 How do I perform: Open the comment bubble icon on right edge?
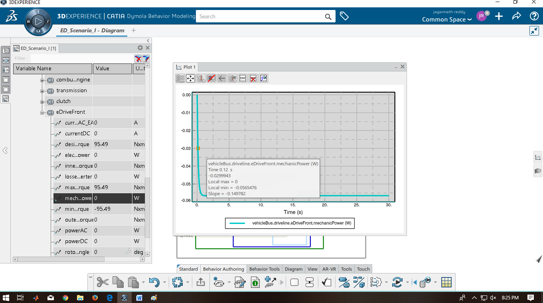[x=538, y=171]
